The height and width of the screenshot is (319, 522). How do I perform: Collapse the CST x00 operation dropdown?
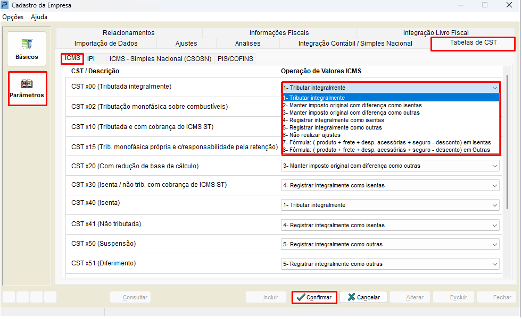pos(494,88)
